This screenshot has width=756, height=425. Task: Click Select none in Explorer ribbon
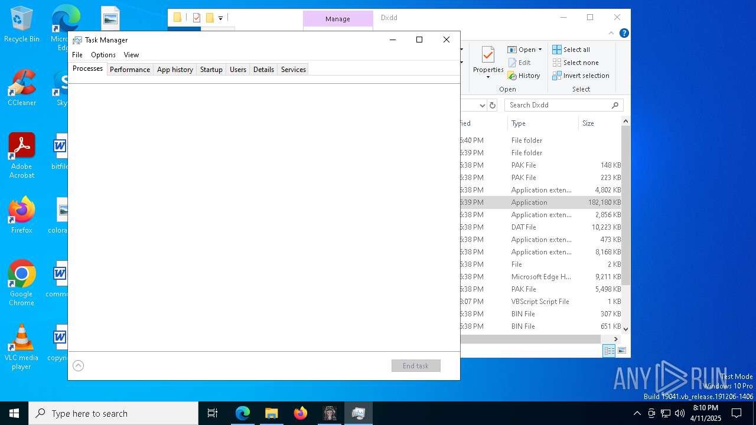pyautogui.click(x=575, y=63)
